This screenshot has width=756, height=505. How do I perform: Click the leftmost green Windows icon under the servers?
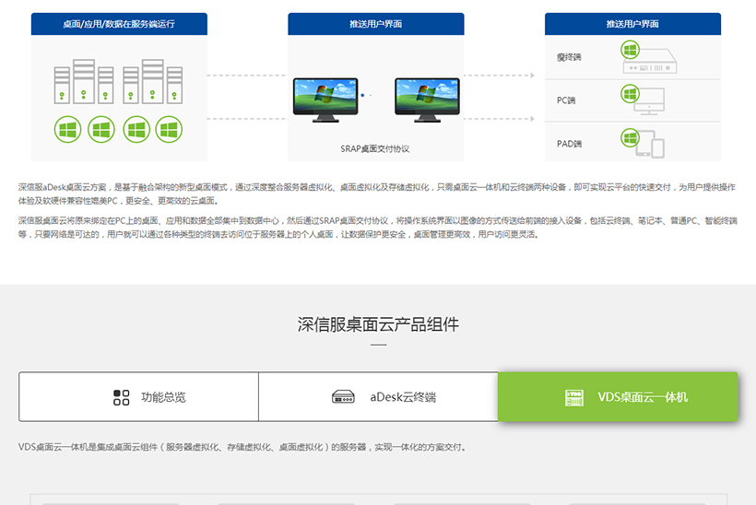[x=68, y=130]
